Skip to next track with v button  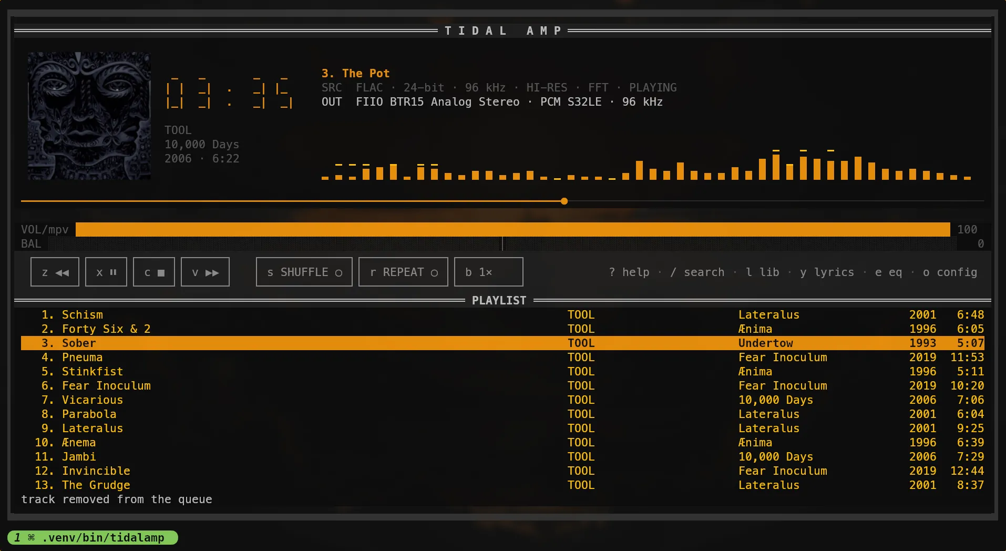point(205,272)
